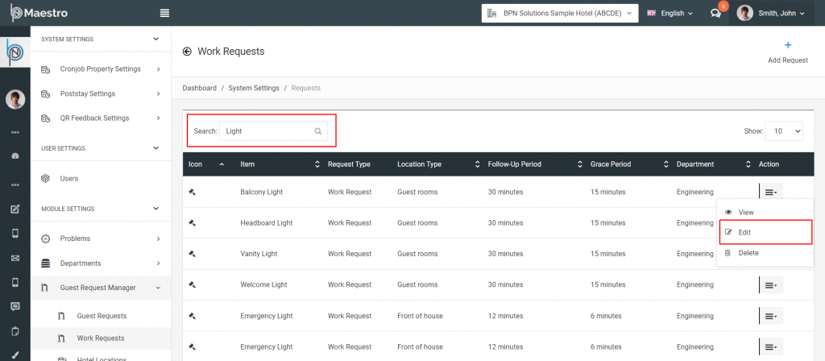Click the Departments stack icon
Image resolution: width=825 pixels, height=361 pixels.
click(x=46, y=263)
